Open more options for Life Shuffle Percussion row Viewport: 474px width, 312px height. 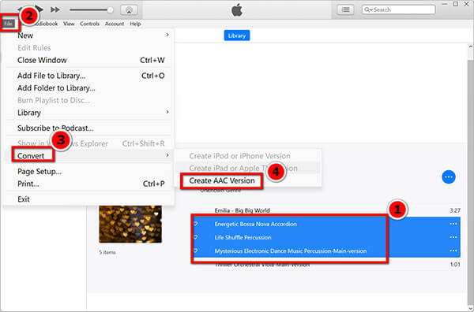point(453,237)
